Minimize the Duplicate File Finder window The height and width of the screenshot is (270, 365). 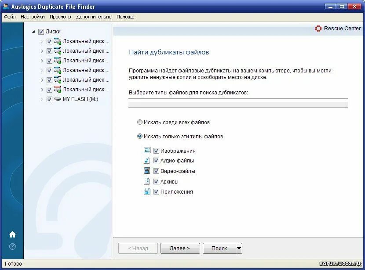[x=330, y=7]
